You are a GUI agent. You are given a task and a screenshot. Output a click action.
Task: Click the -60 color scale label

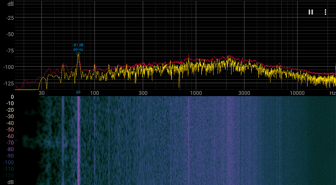(x=10, y=136)
